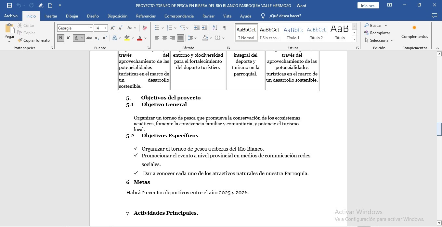
Task: Switch to the Referencias tab
Action: 146,16
